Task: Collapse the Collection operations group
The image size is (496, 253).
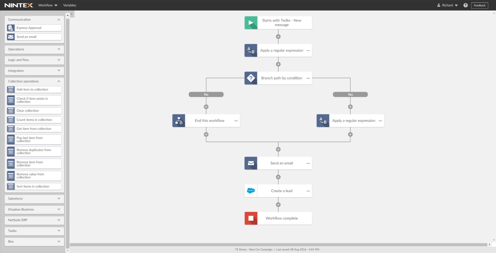Action: click(x=59, y=81)
